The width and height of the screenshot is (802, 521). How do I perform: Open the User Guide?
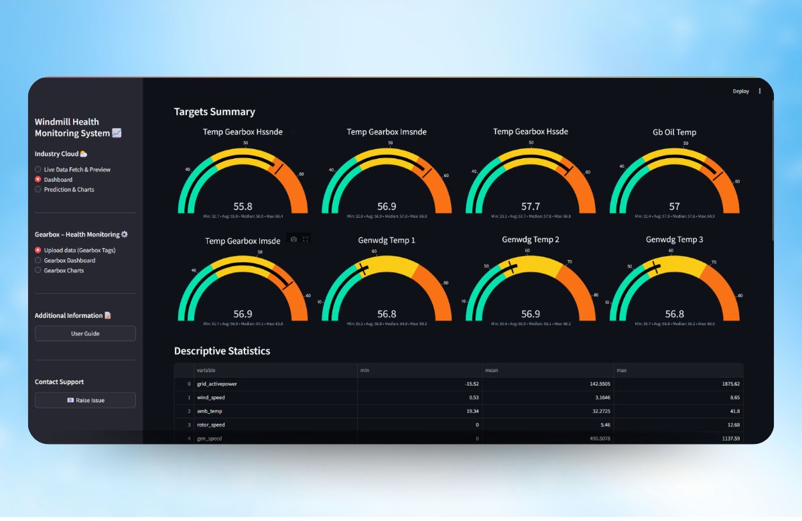[85, 333]
